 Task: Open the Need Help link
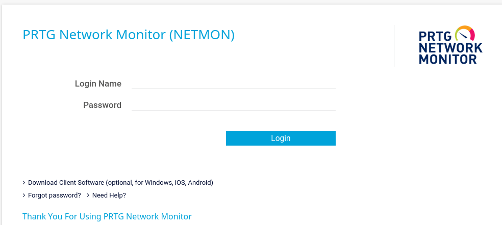tap(109, 195)
